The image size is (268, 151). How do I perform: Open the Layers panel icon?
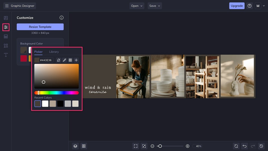76,146
